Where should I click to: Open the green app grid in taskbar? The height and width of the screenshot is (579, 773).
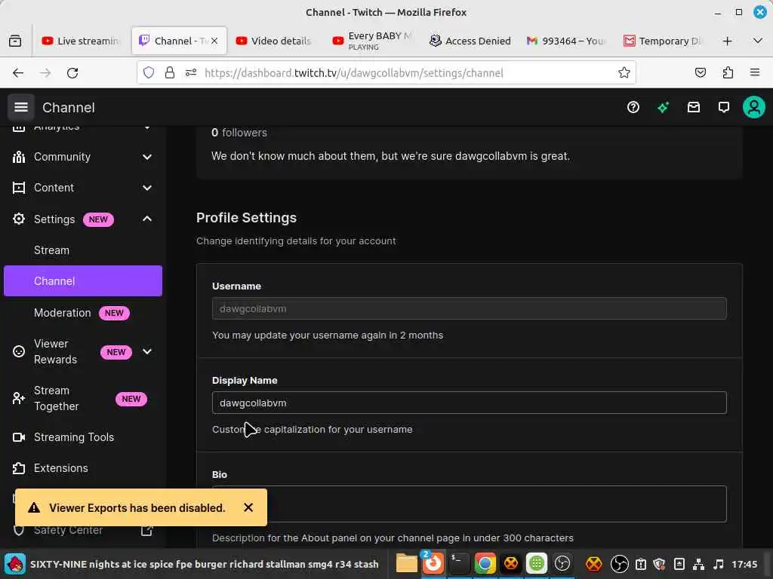pos(537,563)
